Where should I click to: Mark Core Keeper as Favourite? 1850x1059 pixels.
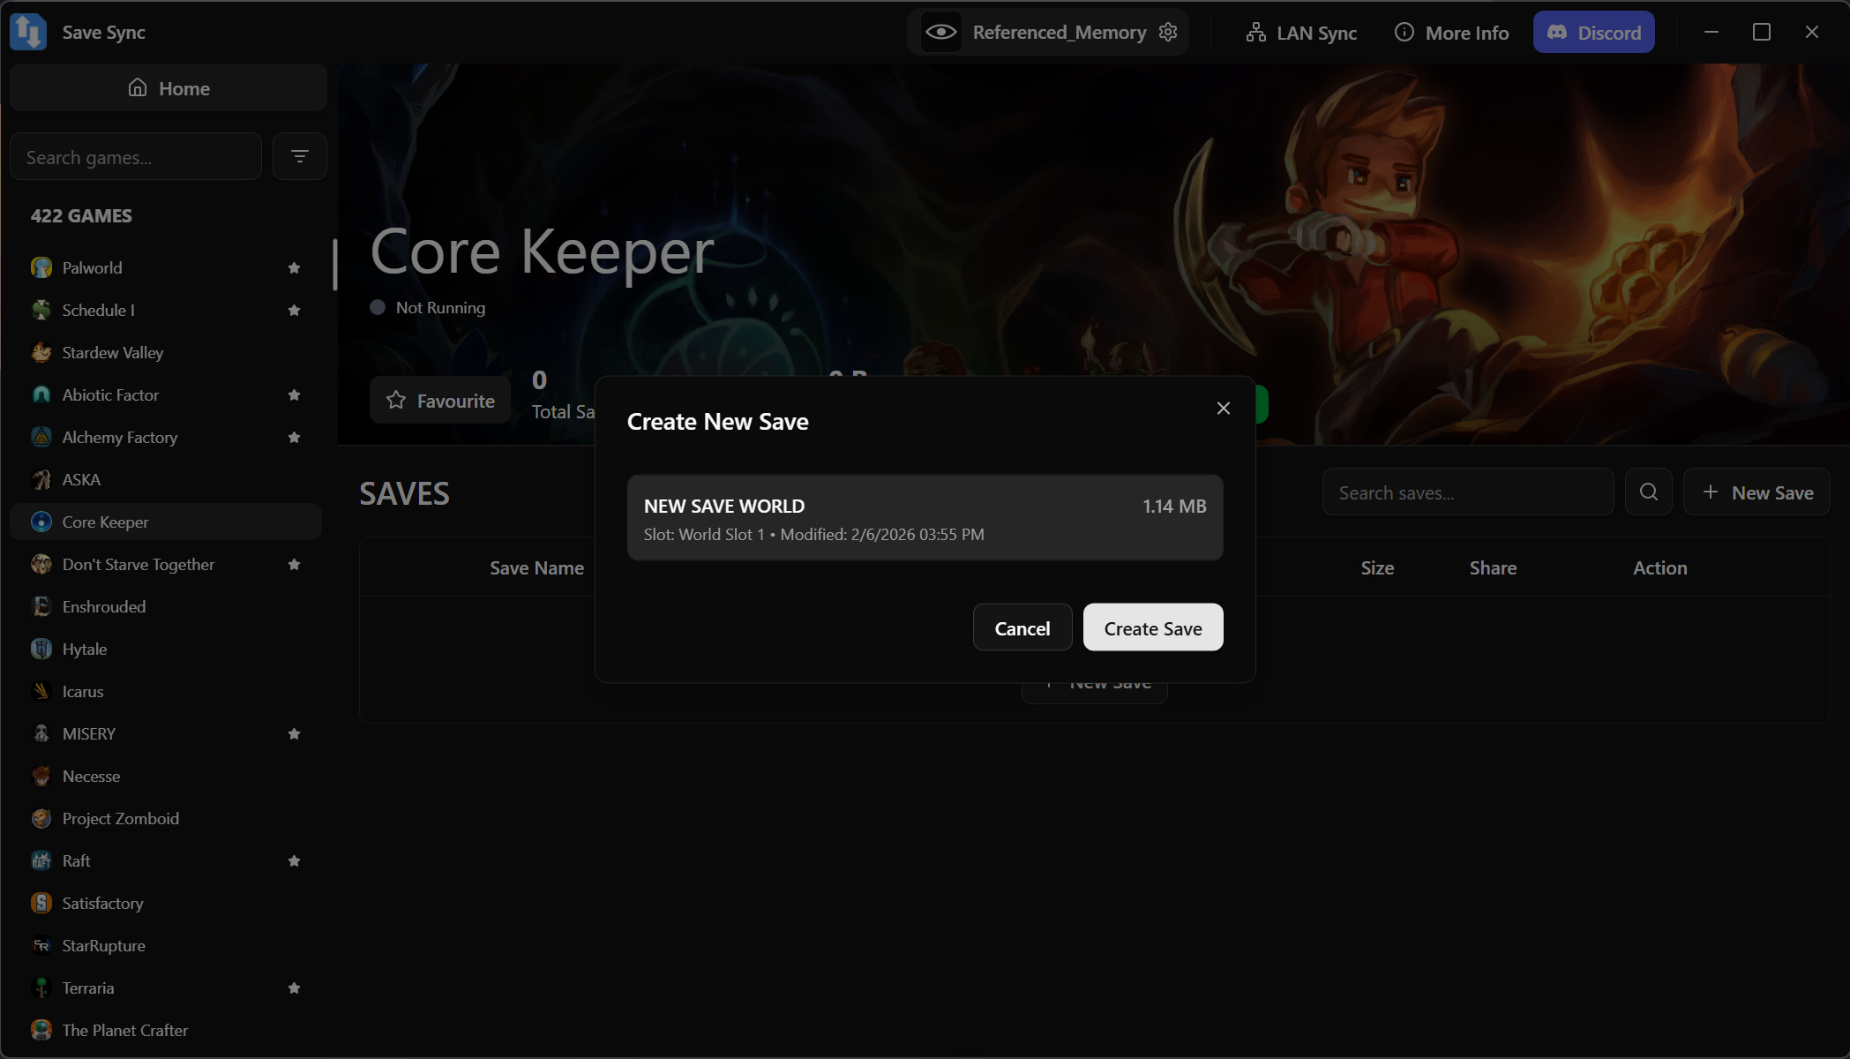[440, 401]
